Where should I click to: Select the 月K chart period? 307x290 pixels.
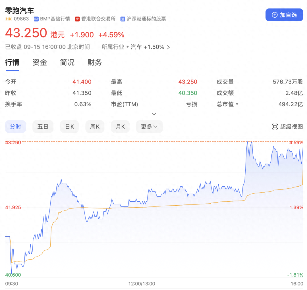pos(120,127)
